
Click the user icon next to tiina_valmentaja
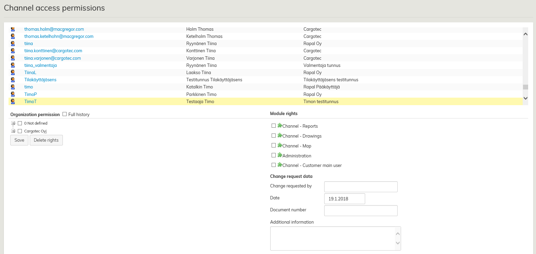13,65
